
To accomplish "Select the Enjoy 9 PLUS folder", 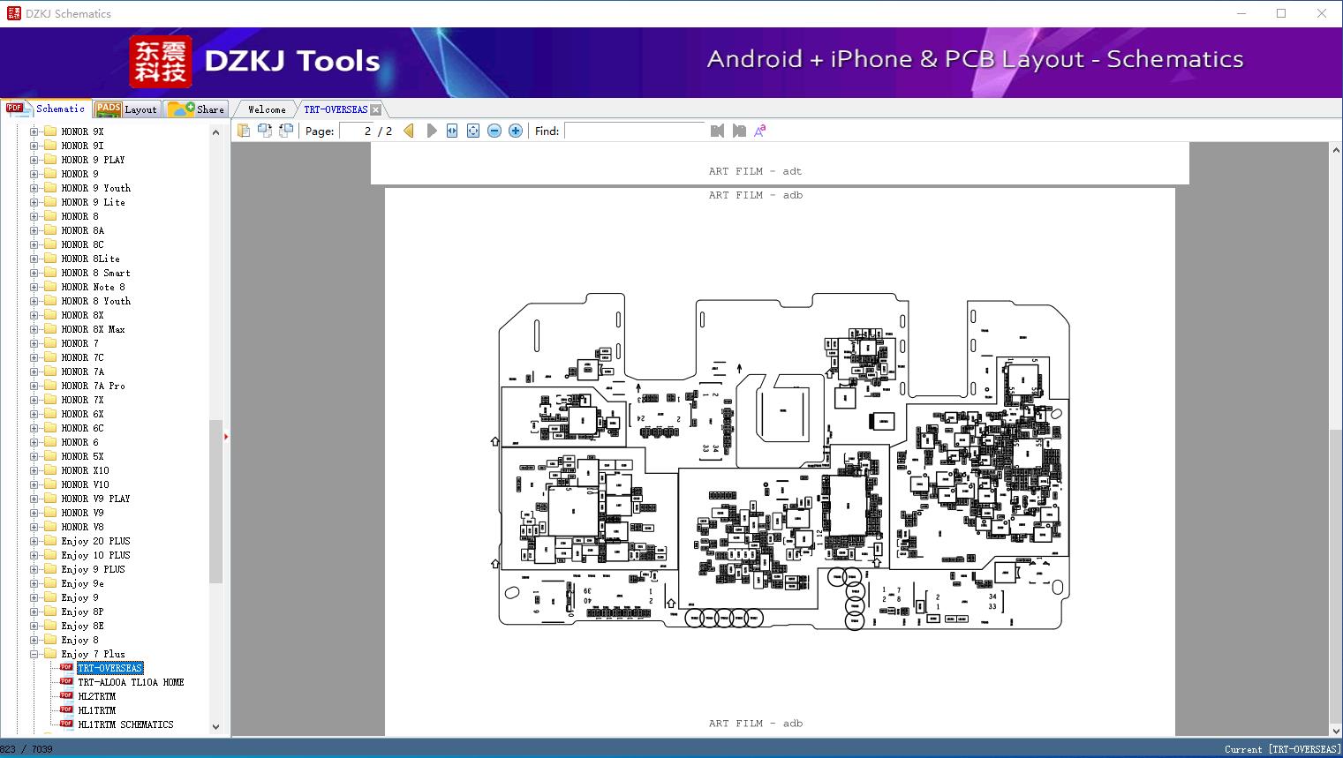I will pos(93,569).
